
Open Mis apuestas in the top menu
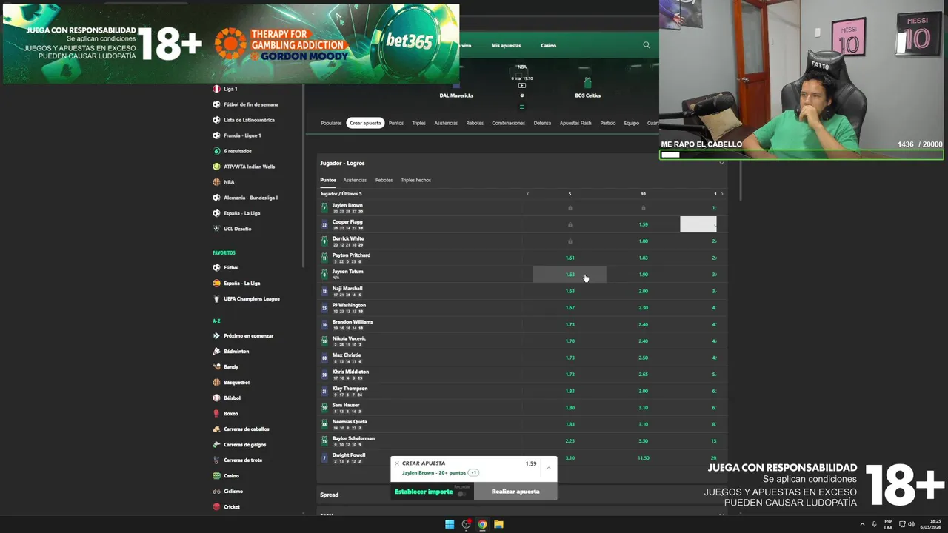tap(506, 45)
